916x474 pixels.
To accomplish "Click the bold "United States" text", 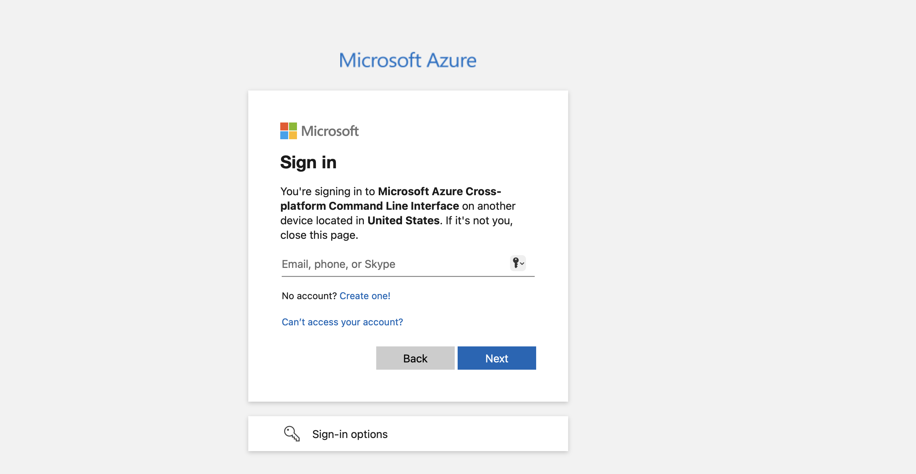I will click(x=403, y=221).
